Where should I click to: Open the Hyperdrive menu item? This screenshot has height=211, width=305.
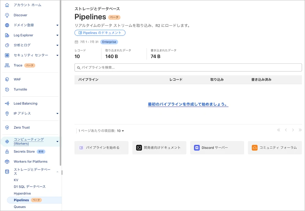pyautogui.click(x=22, y=194)
